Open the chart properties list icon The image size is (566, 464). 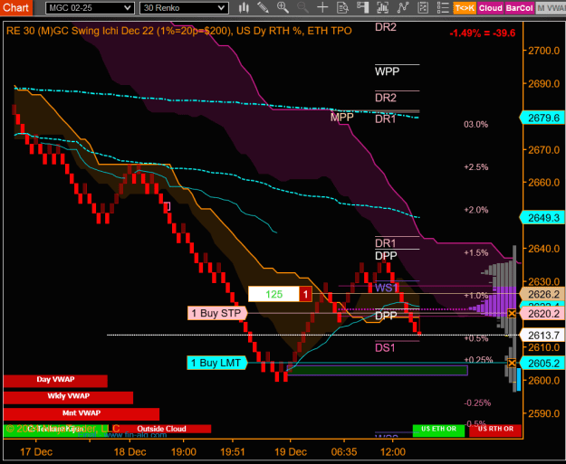(x=443, y=7)
